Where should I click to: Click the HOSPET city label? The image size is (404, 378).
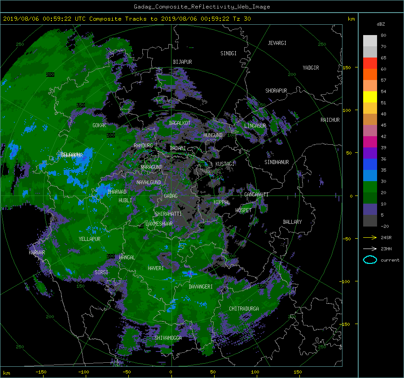click(243, 210)
